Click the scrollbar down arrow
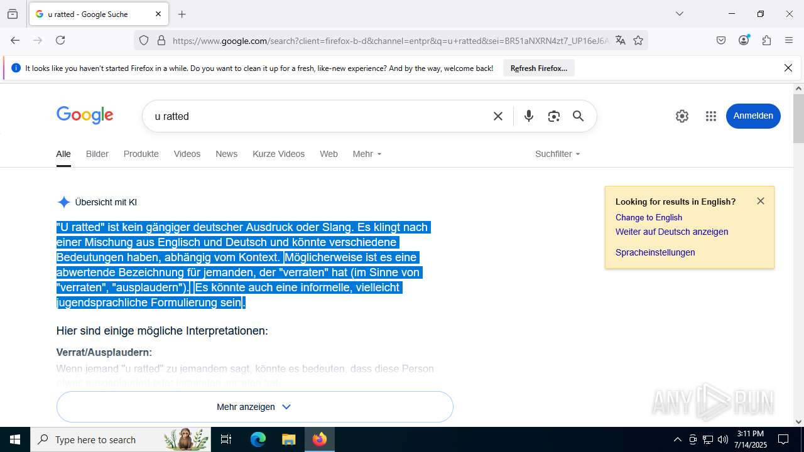The width and height of the screenshot is (804, 452). (x=798, y=422)
